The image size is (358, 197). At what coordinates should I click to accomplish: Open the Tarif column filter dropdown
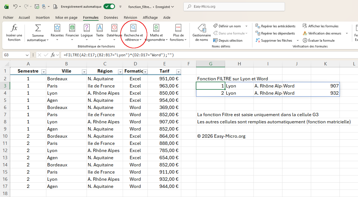(178, 72)
